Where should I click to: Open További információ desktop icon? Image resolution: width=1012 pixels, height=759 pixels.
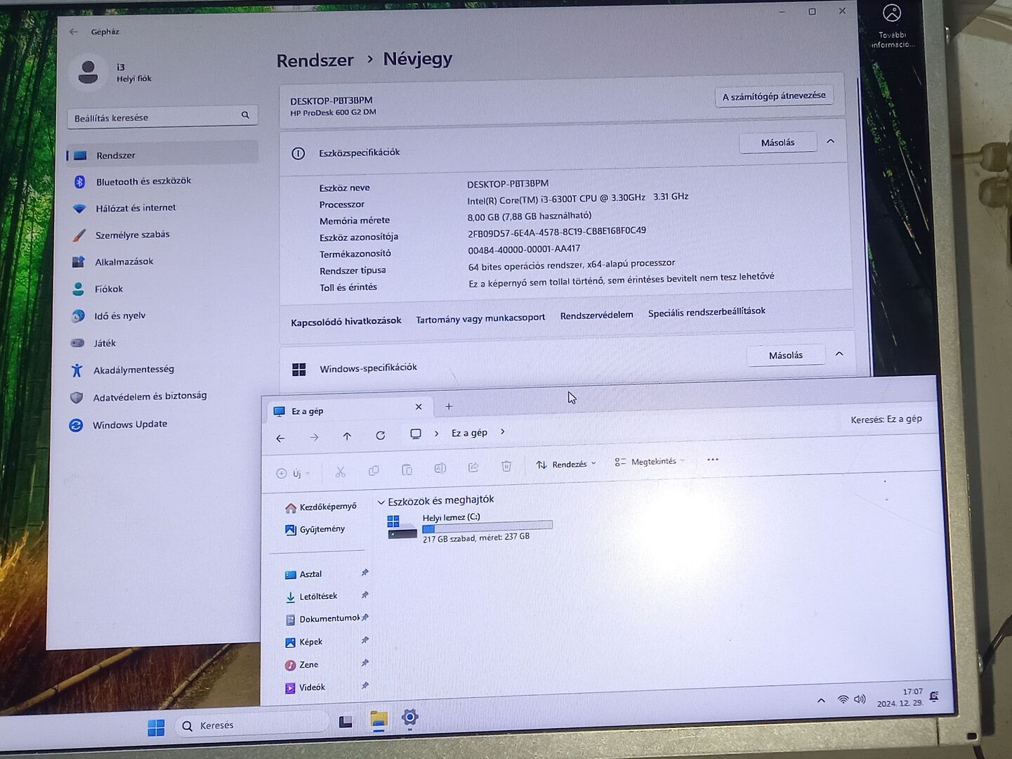coord(893,25)
